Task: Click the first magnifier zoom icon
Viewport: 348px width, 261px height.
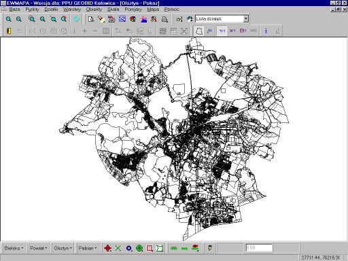Action: point(8,19)
